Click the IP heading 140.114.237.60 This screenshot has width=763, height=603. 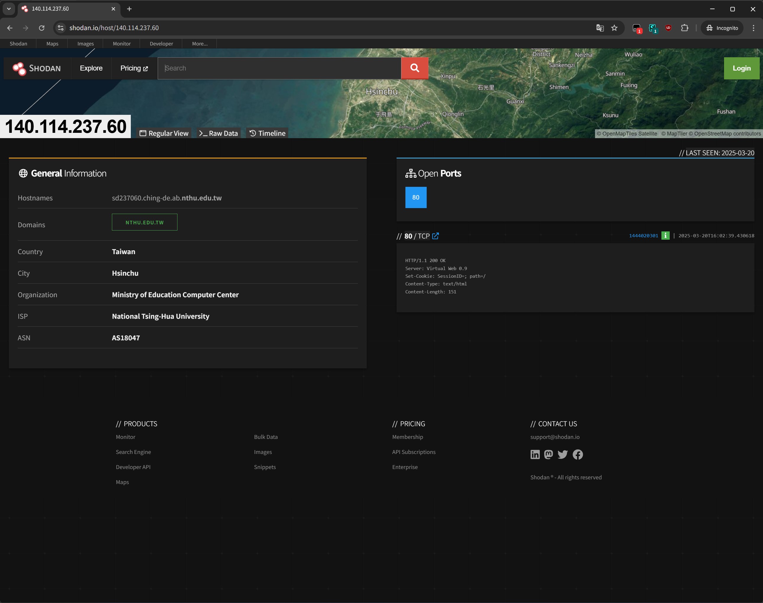point(65,126)
